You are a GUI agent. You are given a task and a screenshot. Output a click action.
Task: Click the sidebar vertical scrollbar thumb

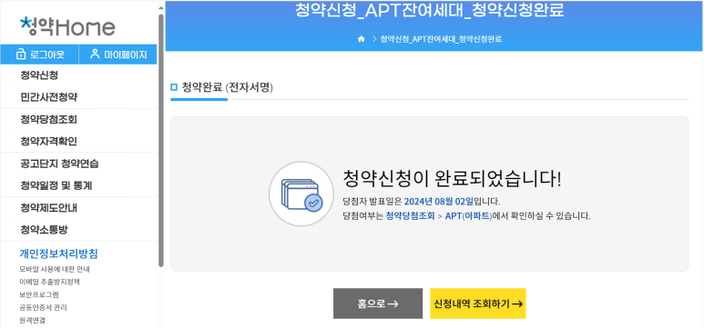(161, 140)
